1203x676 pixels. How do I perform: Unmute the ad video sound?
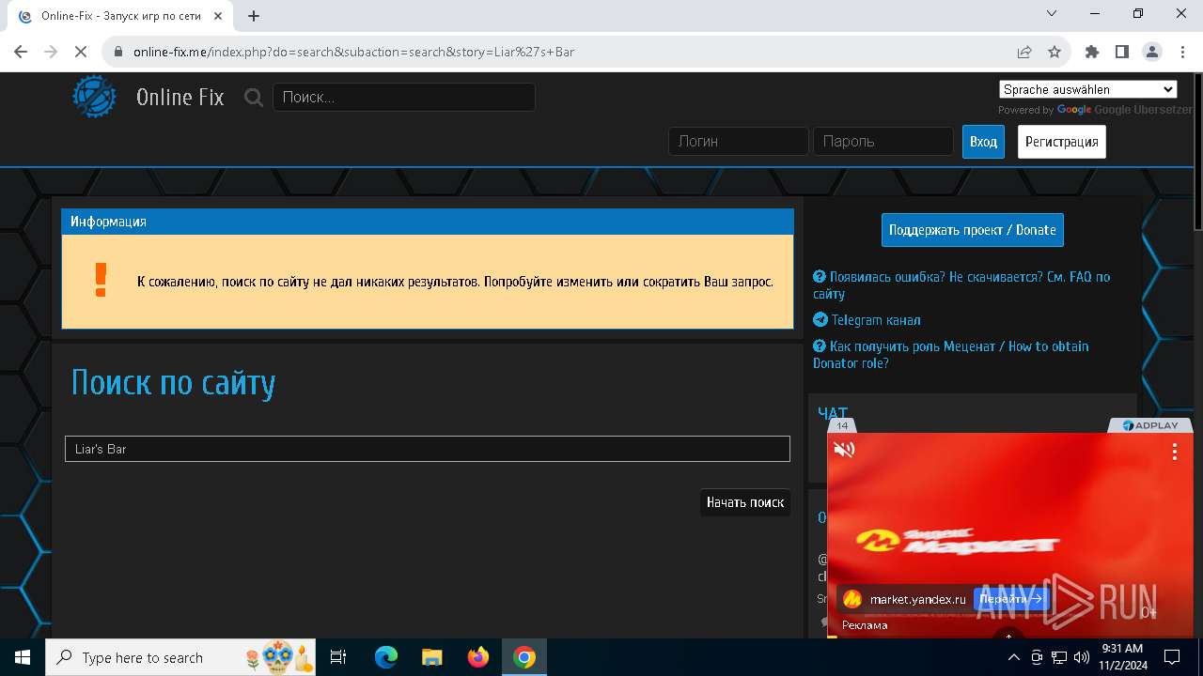[844, 450]
